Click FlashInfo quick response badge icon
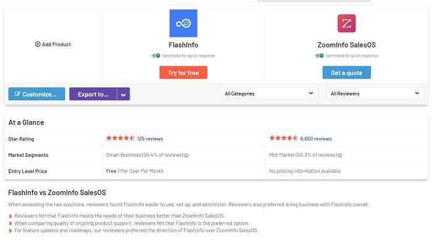The image size is (432, 240). pos(156,56)
